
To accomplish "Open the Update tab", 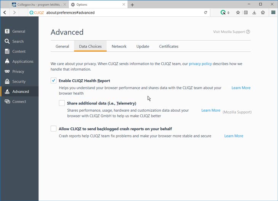I will tap(143, 46).
